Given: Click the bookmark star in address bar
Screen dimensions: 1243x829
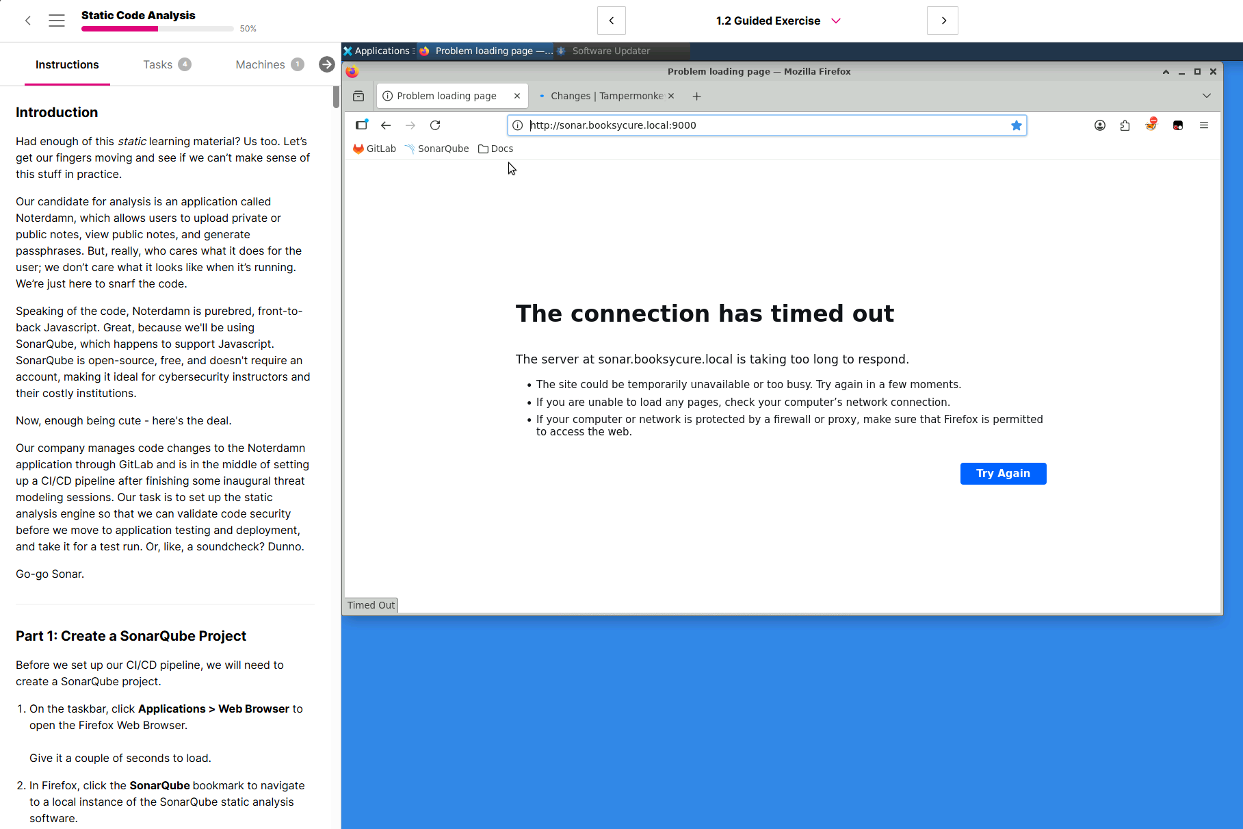Looking at the screenshot, I should [x=1017, y=125].
